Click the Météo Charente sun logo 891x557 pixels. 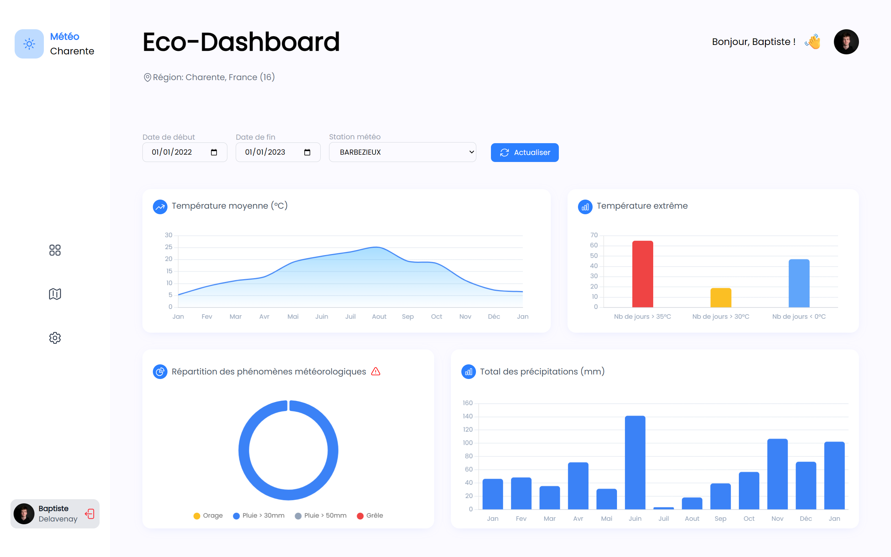pos(29,44)
